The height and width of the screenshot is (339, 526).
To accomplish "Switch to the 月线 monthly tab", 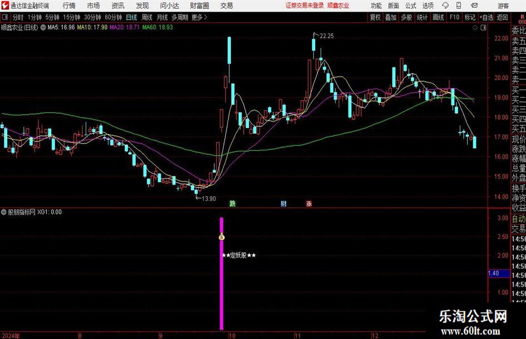I will pyautogui.click(x=162, y=17).
